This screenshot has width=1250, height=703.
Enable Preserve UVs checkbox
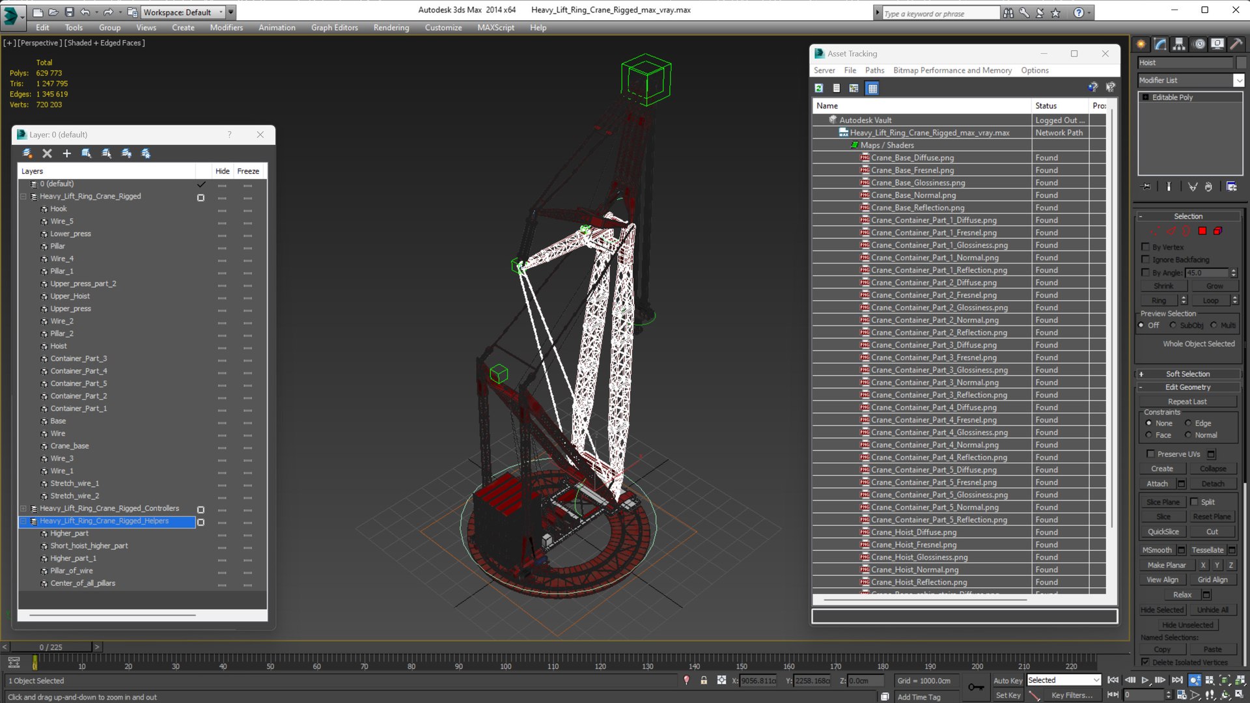tap(1150, 454)
